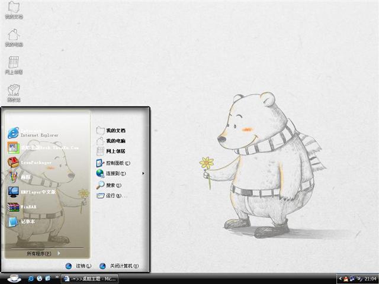Open the Paint (画图) program
Screen dimensions: 379x284
27,176
